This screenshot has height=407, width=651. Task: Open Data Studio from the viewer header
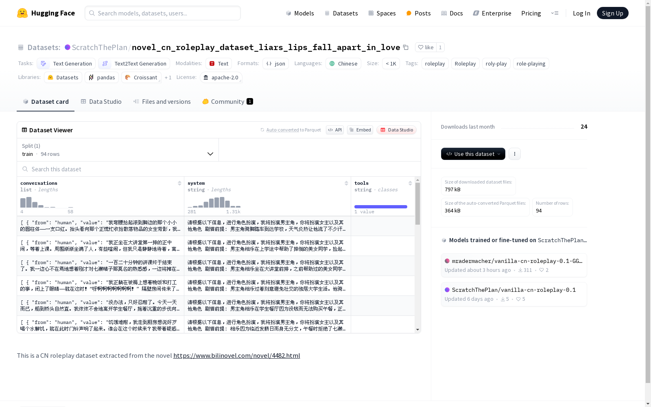point(397,130)
